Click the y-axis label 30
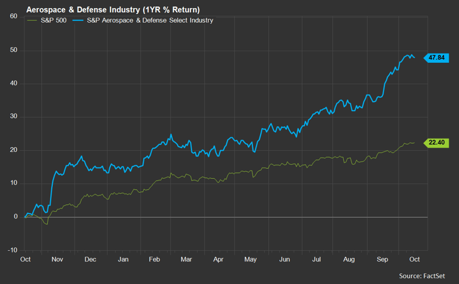This screenshot has height=284, width=459. (x=14, y=116)
